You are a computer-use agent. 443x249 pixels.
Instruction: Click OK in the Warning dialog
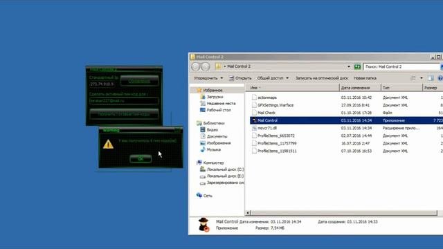(x=141, y=159)
